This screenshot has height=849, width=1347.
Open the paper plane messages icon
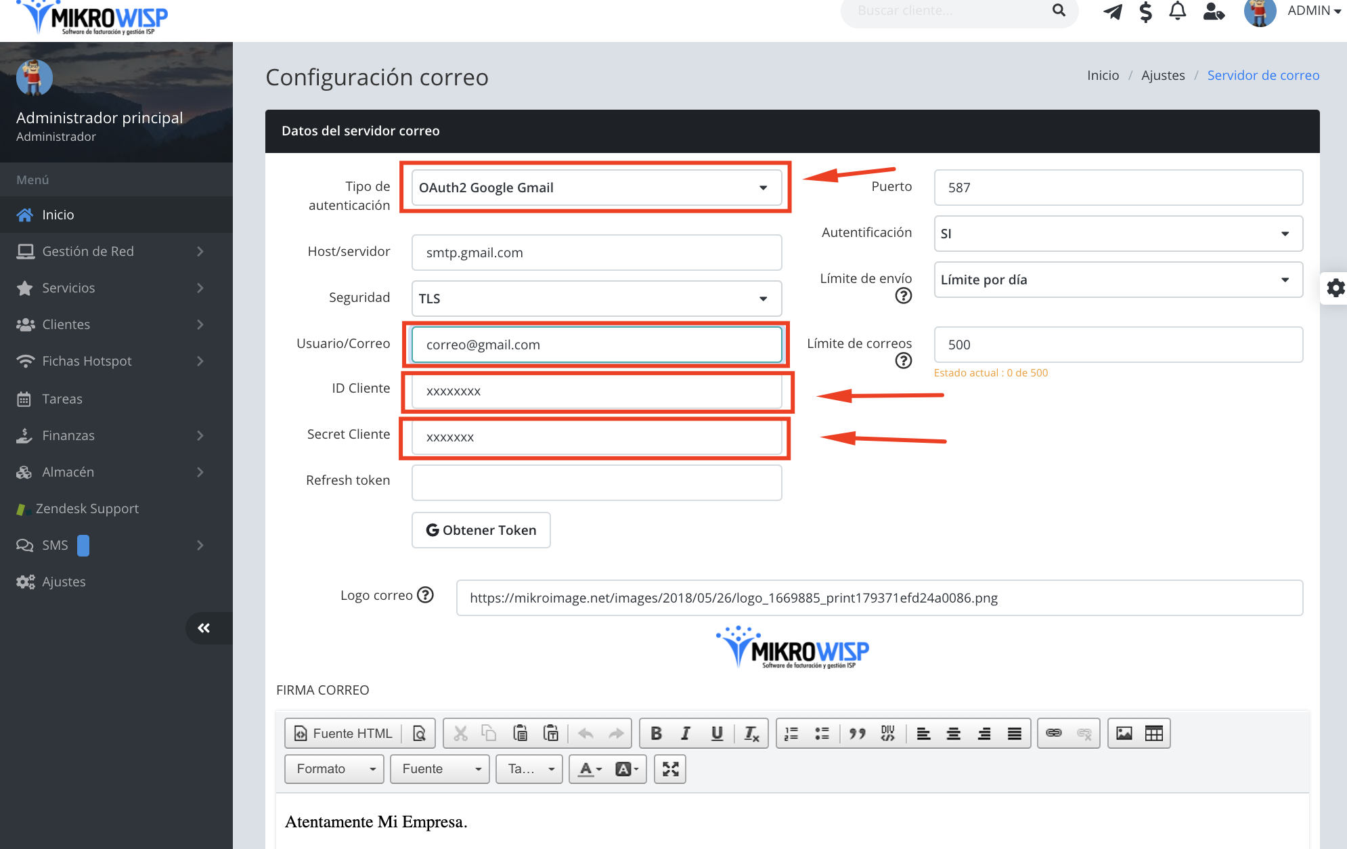(x=1113, y=12)
